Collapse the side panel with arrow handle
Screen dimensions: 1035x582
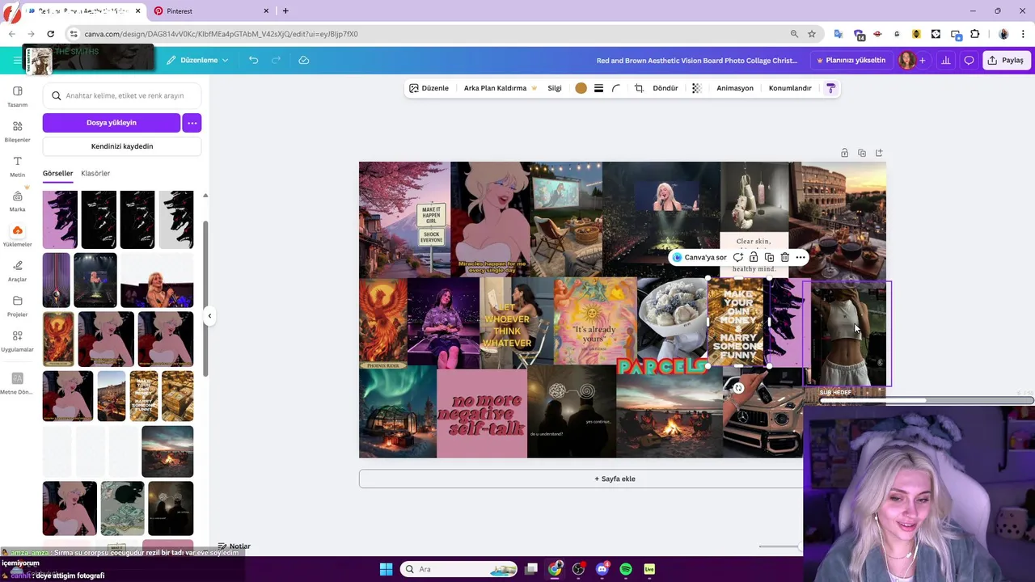(x=209, y=316)
